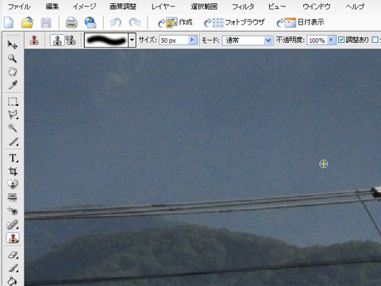The height and width of the screenshot is (286, 381).
Task: Select the Eraser tool
Action: point(13,255)
